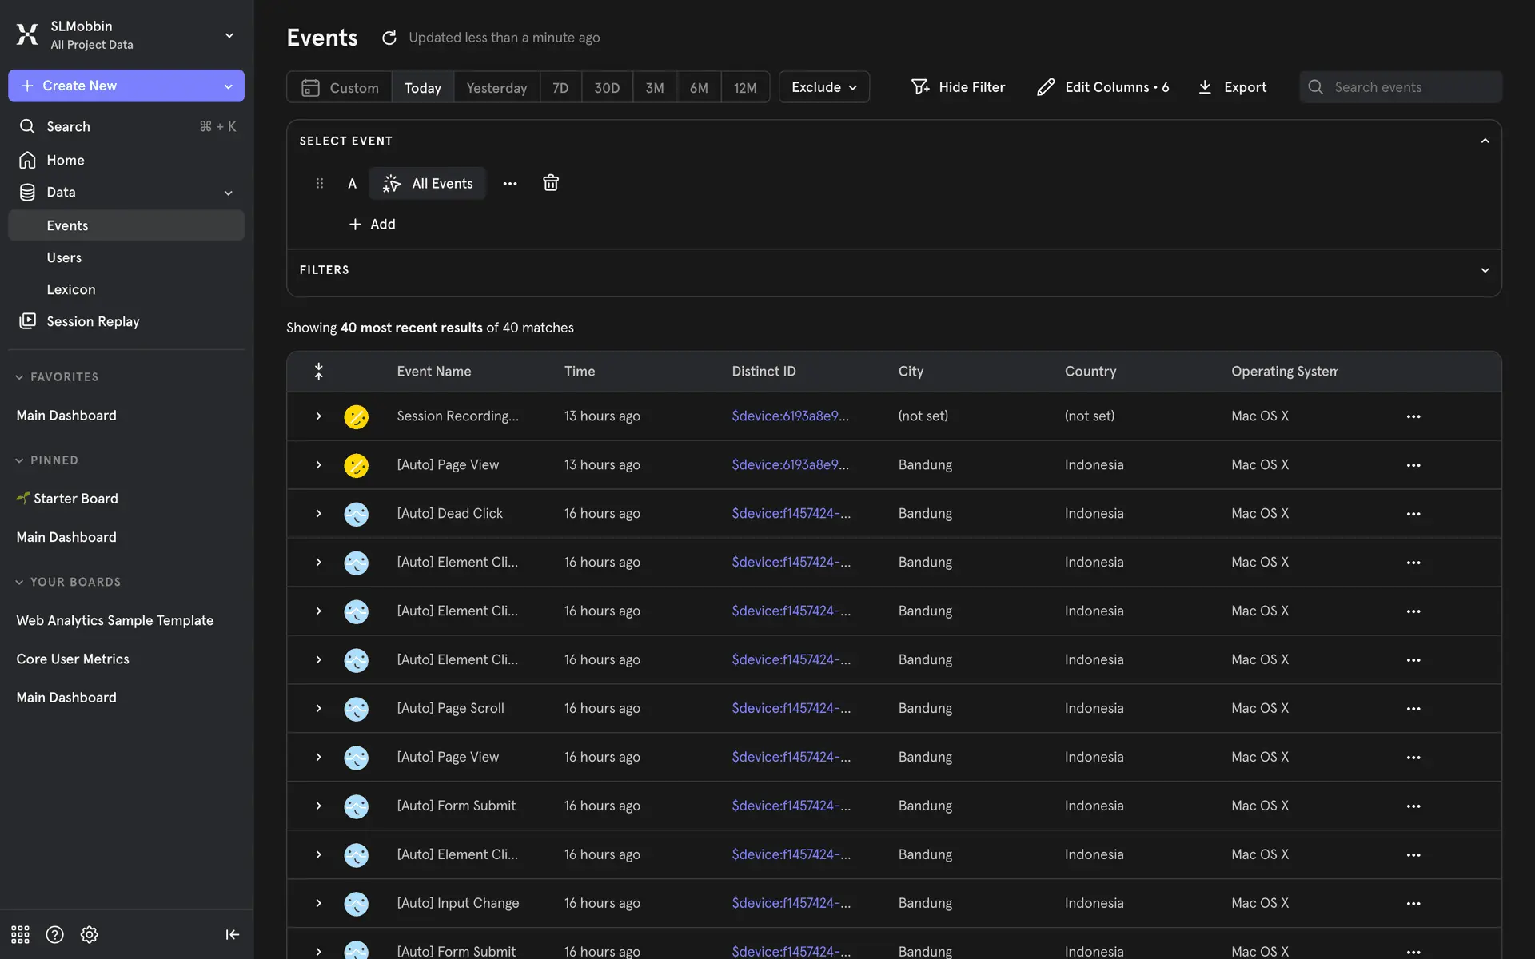Toggle Hide Filter button
Image resolution: width=1535 pixels, height=959 pixels.
[958, 87]
